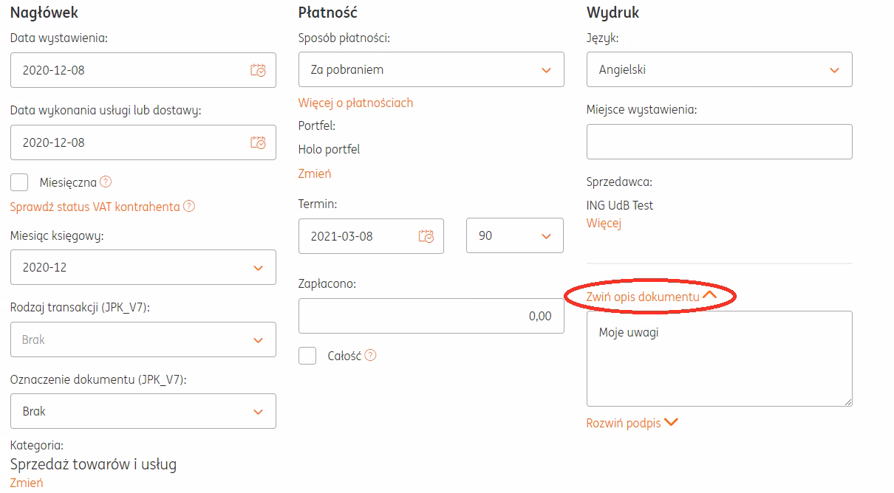The image size is (894, 493).
Task: Click help icon next to Miesięczna
Action: (103, 181)
